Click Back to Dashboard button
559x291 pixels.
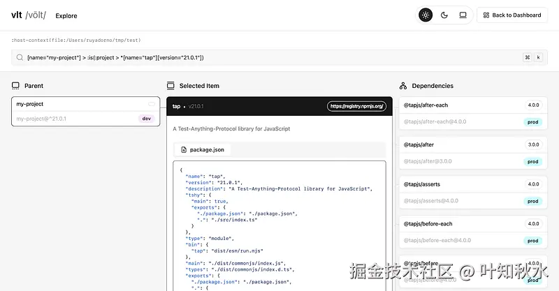coord(512,15)
